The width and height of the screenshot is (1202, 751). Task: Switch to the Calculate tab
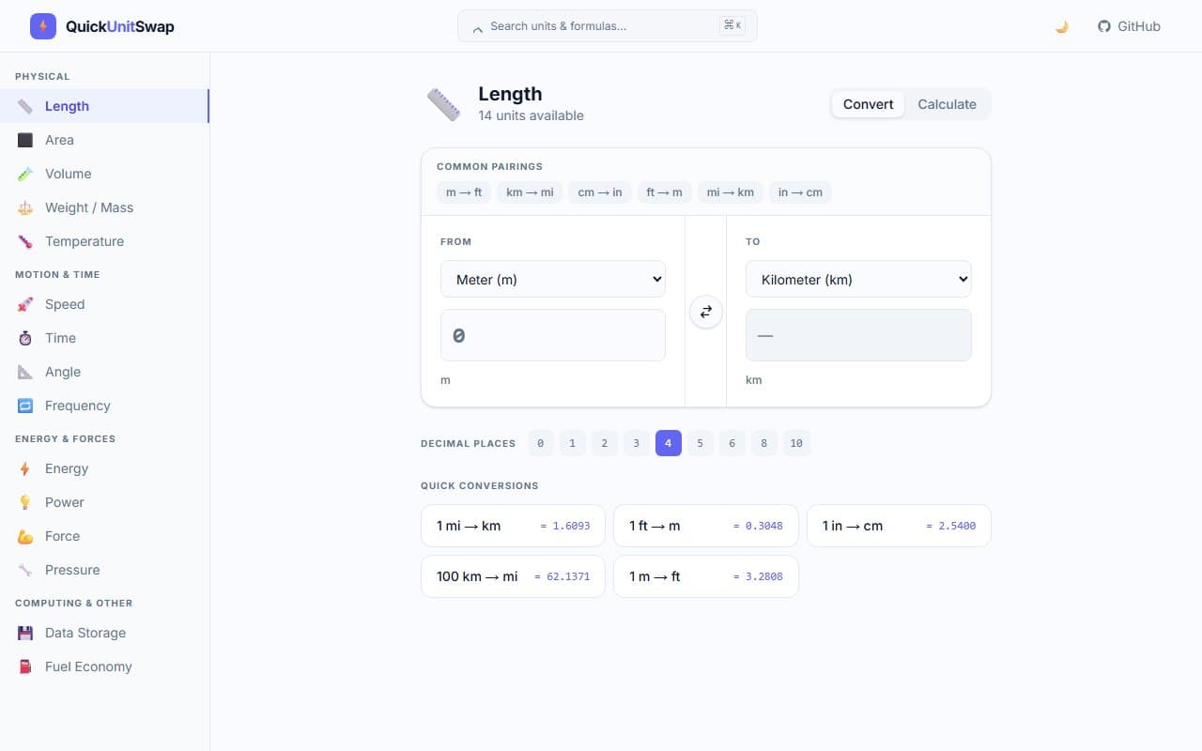tap(947, 104)
